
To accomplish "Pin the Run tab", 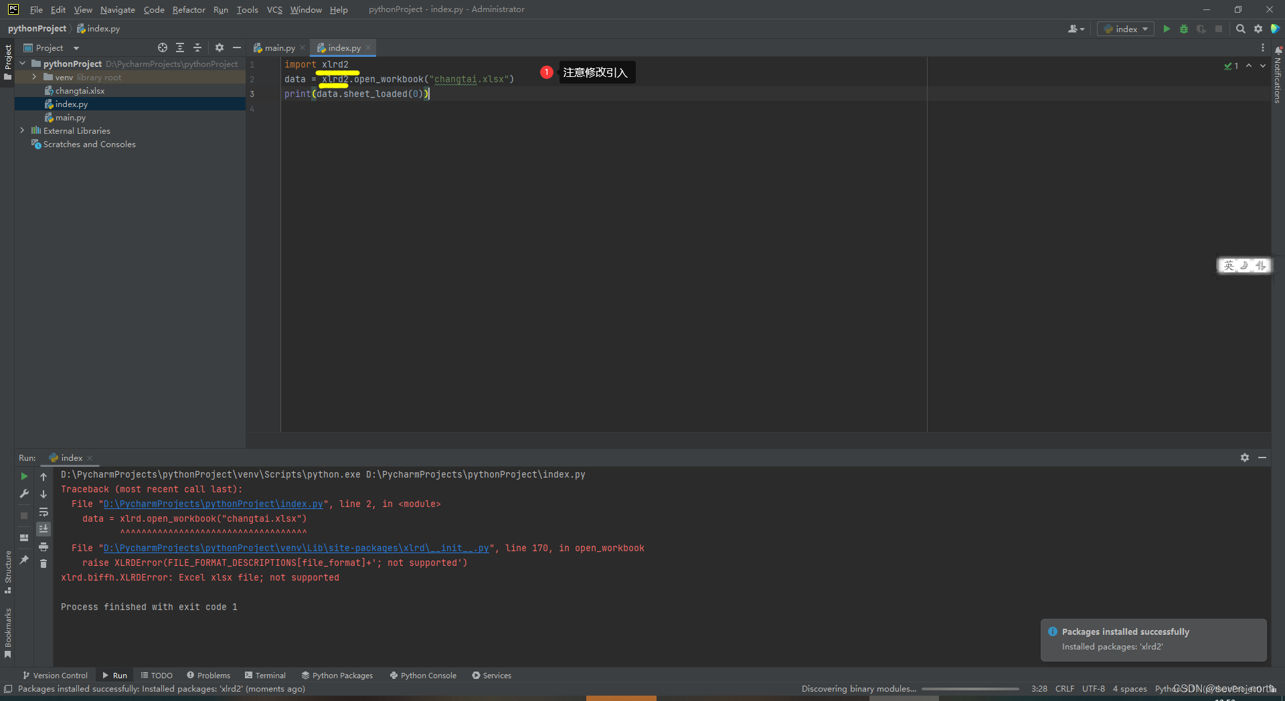I will [24, 560].
